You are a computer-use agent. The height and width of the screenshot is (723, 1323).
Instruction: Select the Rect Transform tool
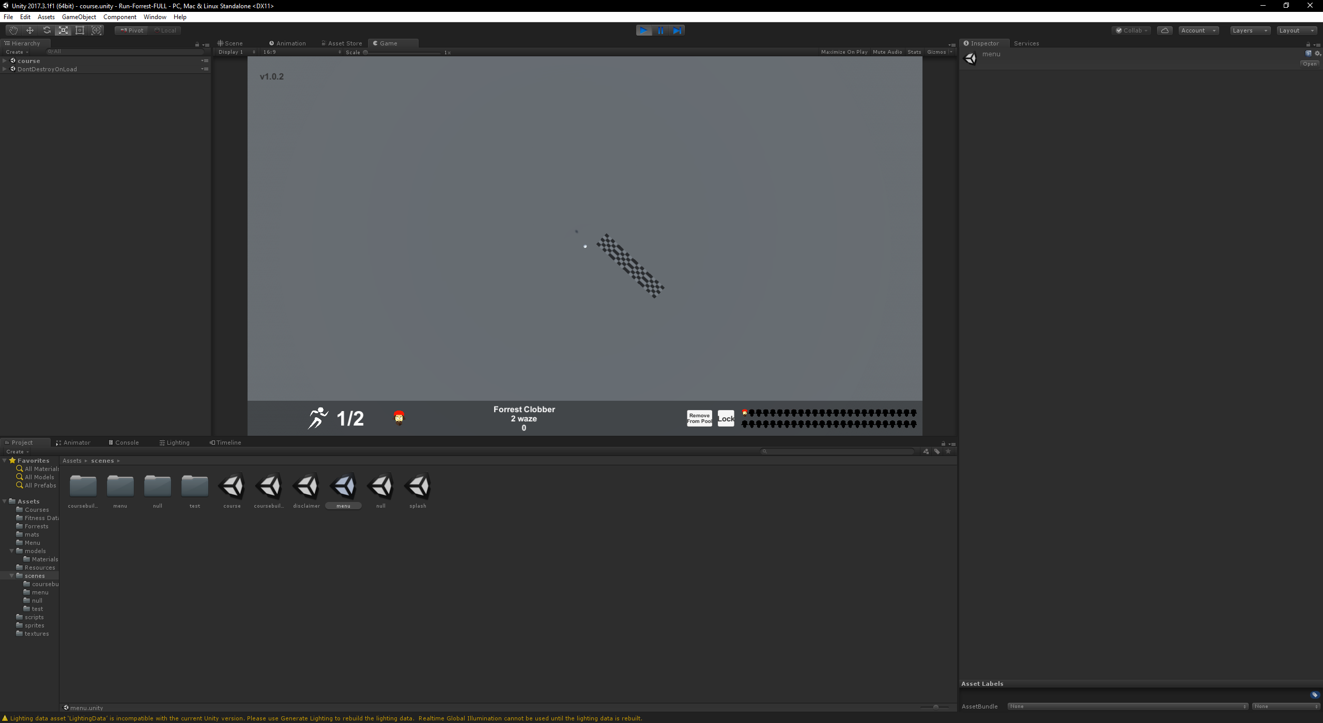(x=80, y=30)
